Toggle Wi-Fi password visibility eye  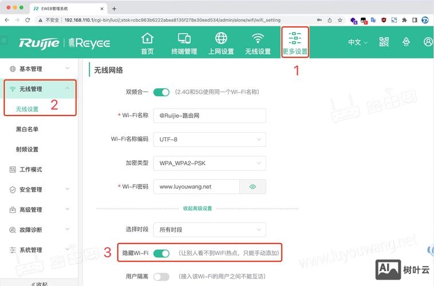[x=252, y=186]
